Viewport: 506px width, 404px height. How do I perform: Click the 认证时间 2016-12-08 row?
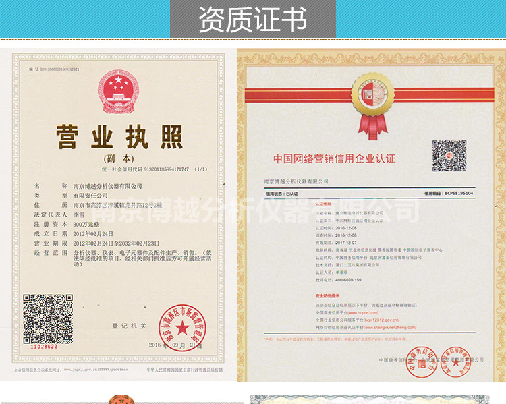[336, 228]
